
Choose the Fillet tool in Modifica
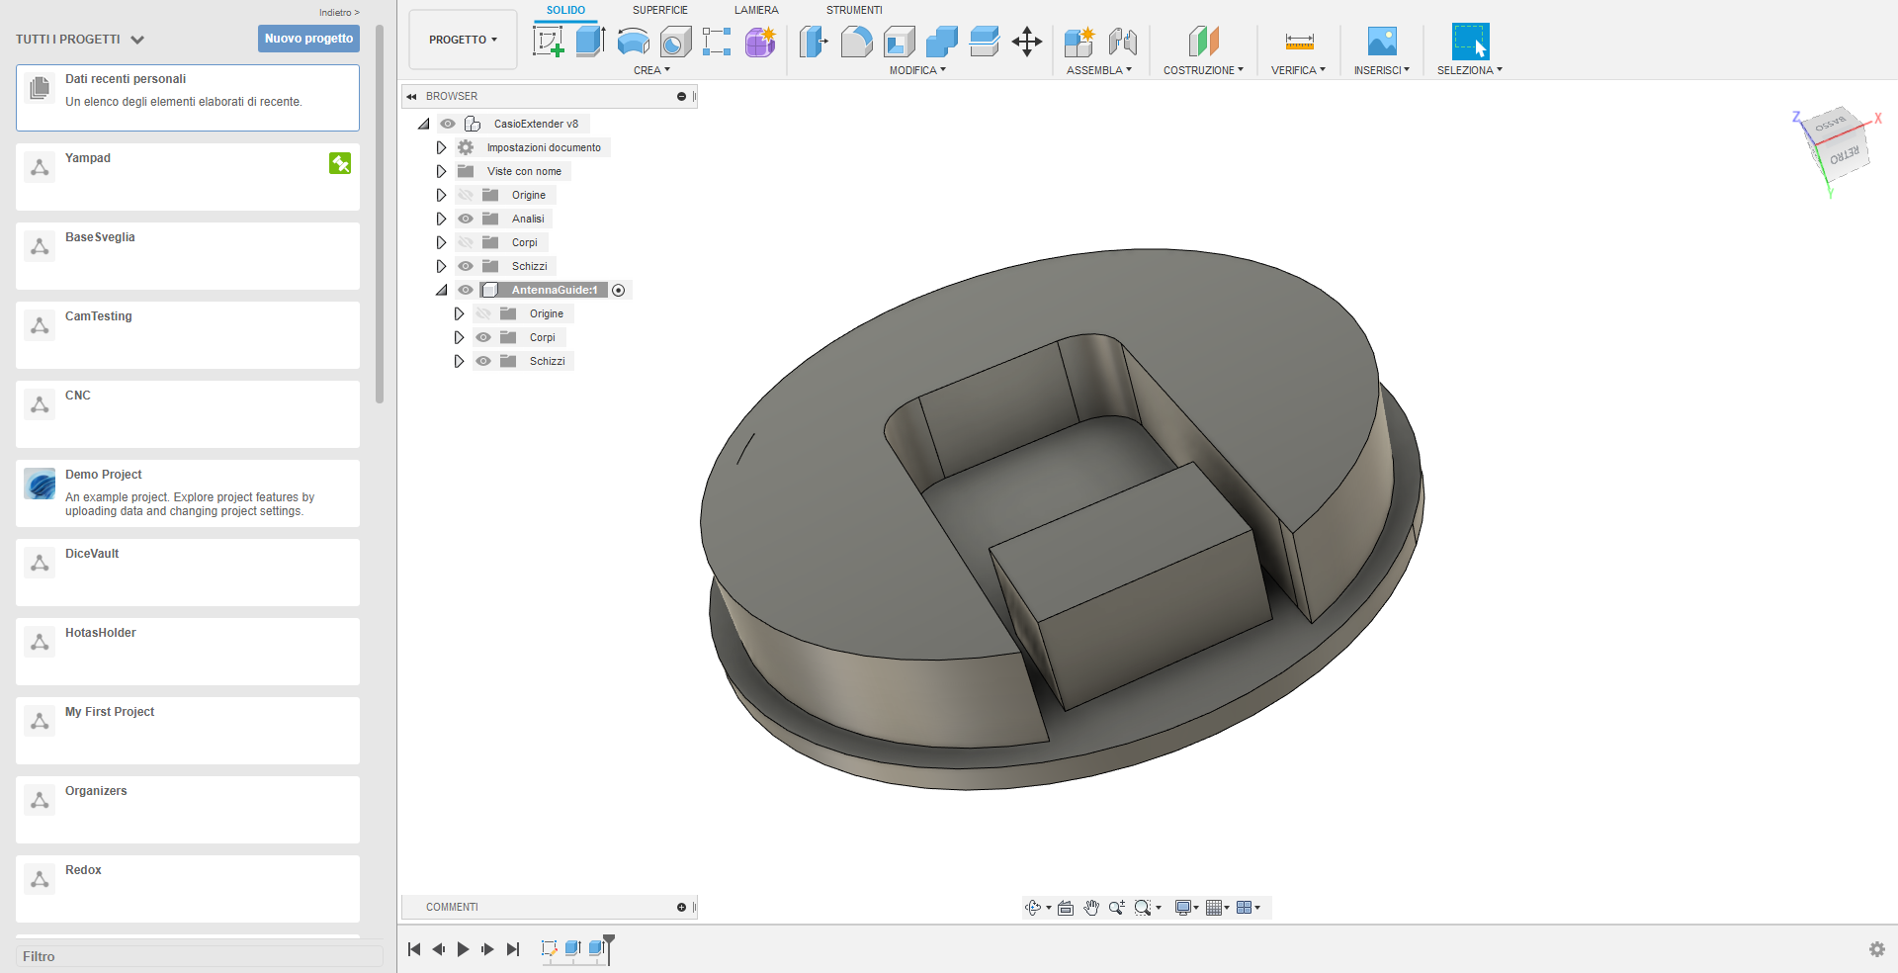click(856, 42)
